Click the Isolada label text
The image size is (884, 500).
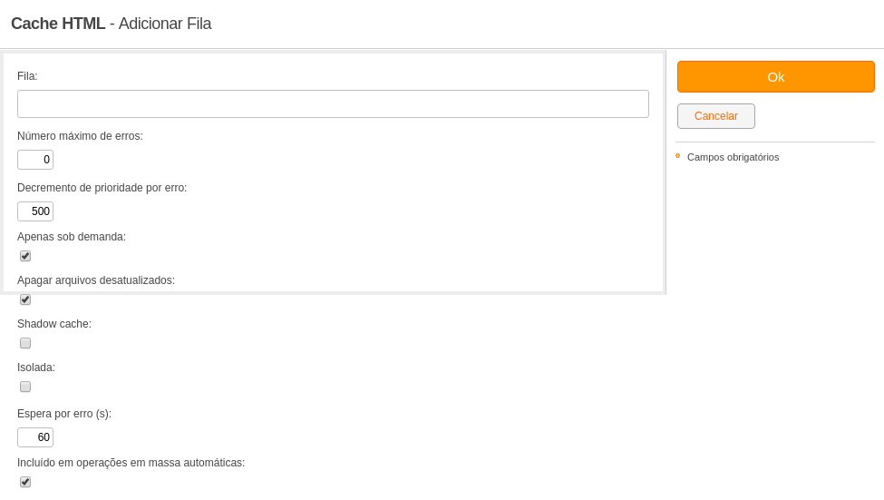point(36,368)
